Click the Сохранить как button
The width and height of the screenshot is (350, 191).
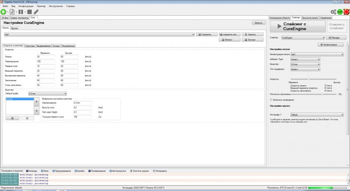[230, 35]
